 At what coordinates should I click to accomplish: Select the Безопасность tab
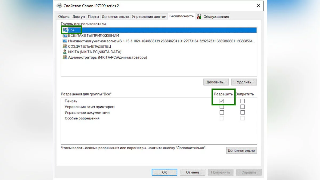point(181,16)
